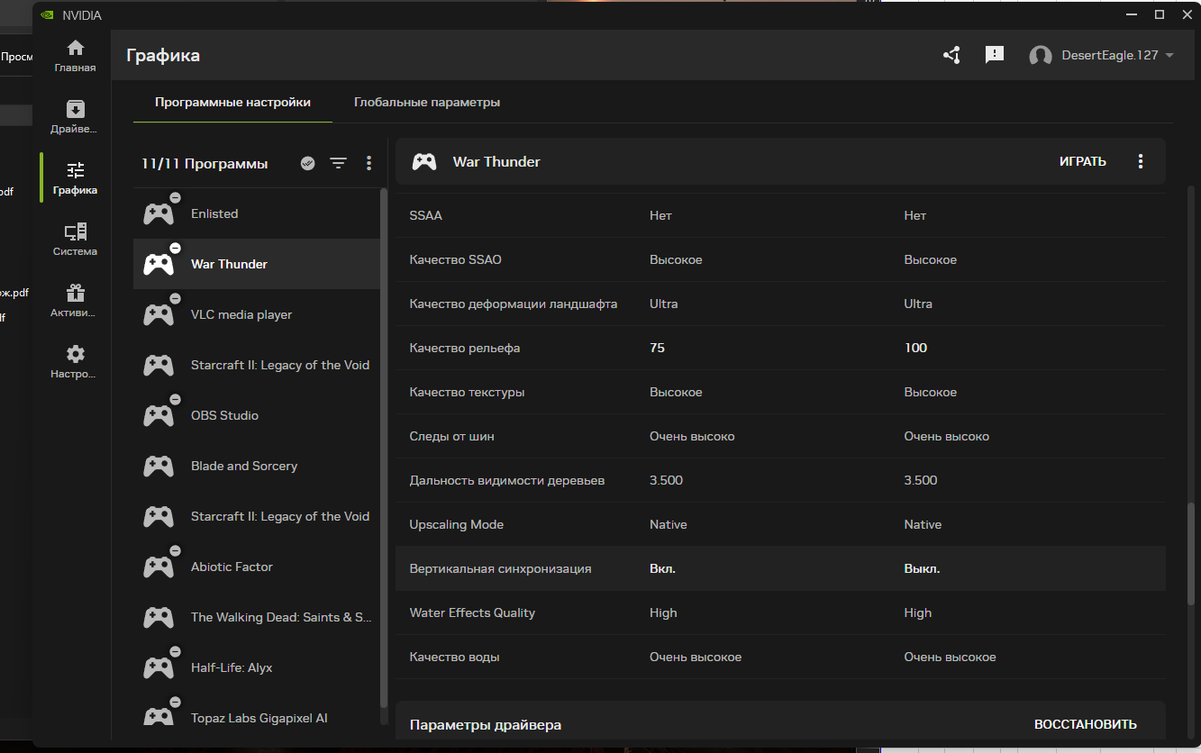The width and height of the screenshot is (1201, 753).
Task: Toggle the checkmark status icon in programs header
Action: [308, 163]
